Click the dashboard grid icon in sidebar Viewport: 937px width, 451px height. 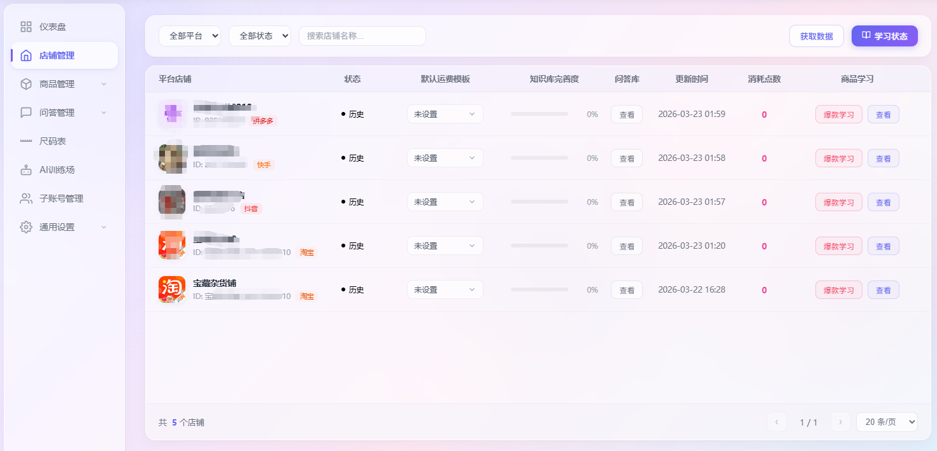click(26, 27)
